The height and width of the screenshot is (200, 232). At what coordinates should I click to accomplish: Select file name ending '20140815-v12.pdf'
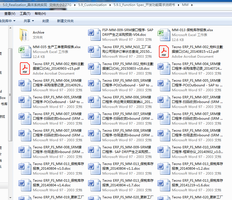click(x=197, y=49)
